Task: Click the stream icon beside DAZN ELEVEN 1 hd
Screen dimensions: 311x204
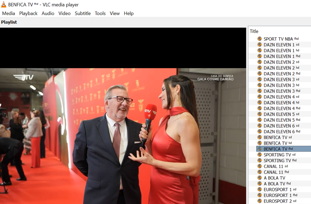Action: coord(259,50)
